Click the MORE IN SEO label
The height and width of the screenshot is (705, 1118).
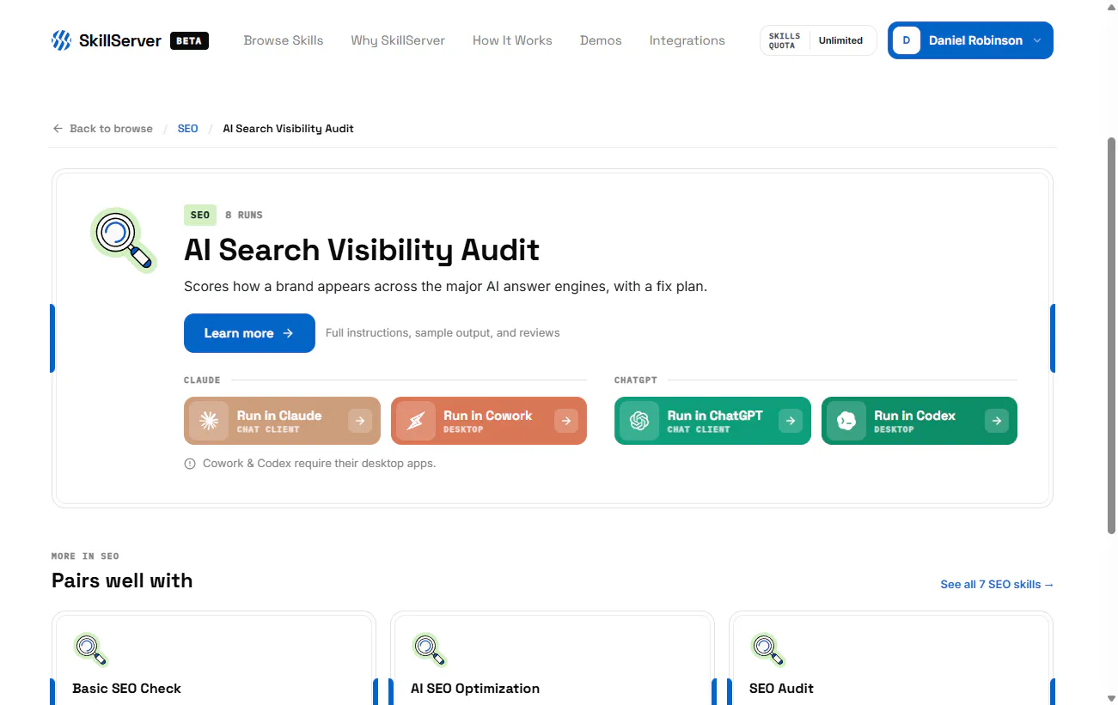85,556
